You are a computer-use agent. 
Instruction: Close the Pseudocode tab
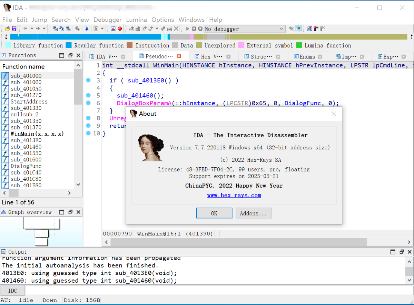pyautogui.click(x=179, y=56)
